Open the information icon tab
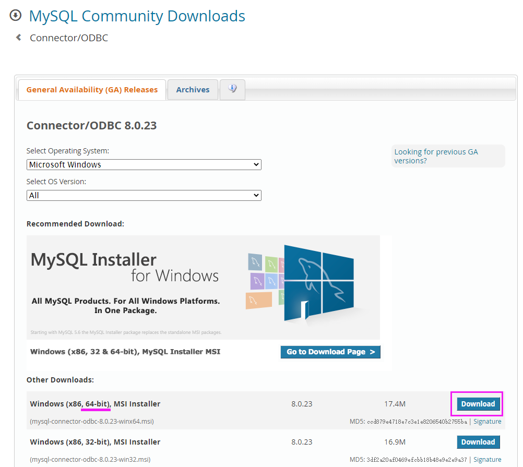The width and height of the screenshot is (523, 467). pos(232,89)
